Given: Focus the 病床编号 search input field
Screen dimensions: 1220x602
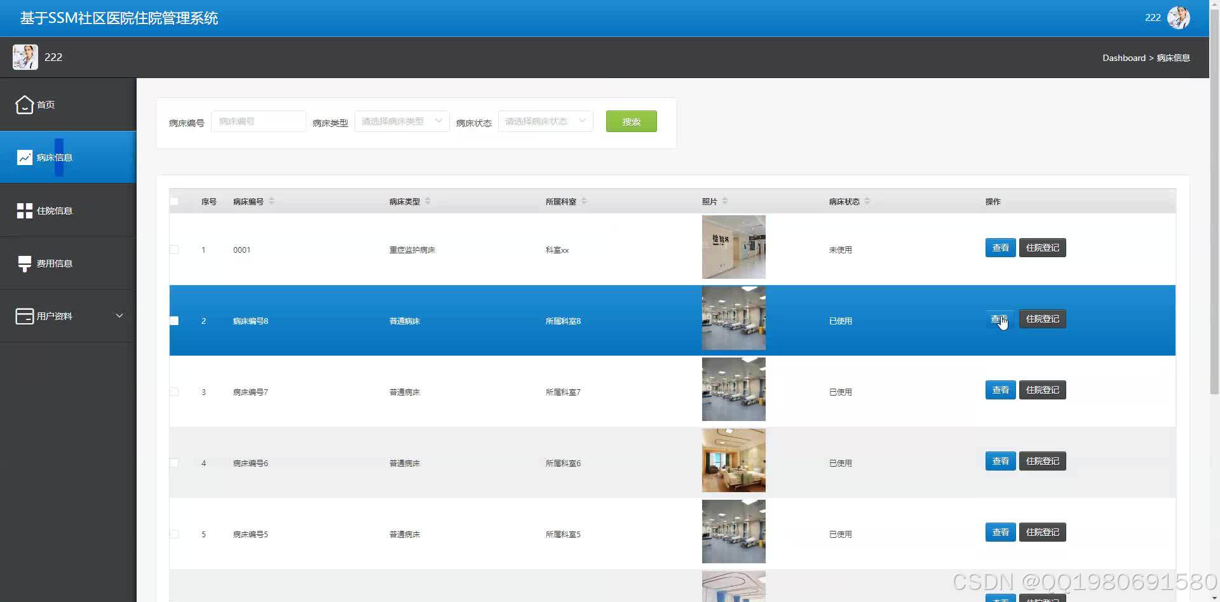Looking at the screenshot, I should [258, 121].
